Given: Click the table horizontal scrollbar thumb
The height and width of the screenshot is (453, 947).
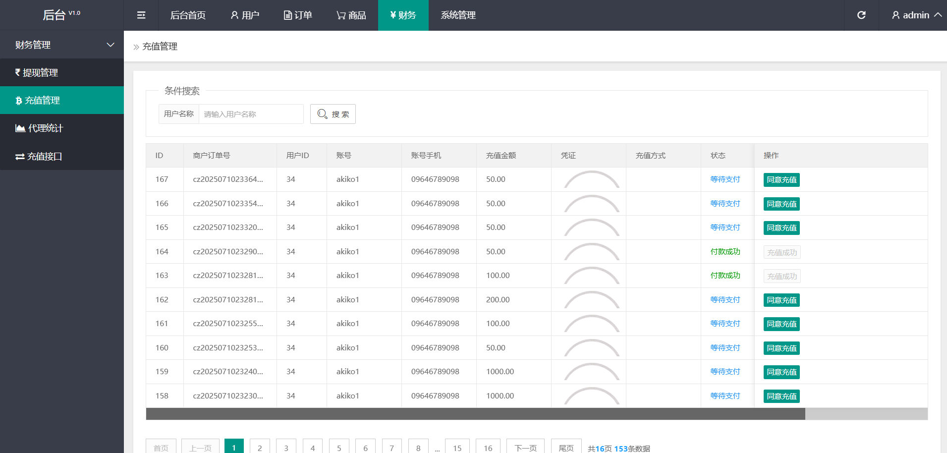Looking at the screenshot, I should pyautogui.click(x=476, y=414).
